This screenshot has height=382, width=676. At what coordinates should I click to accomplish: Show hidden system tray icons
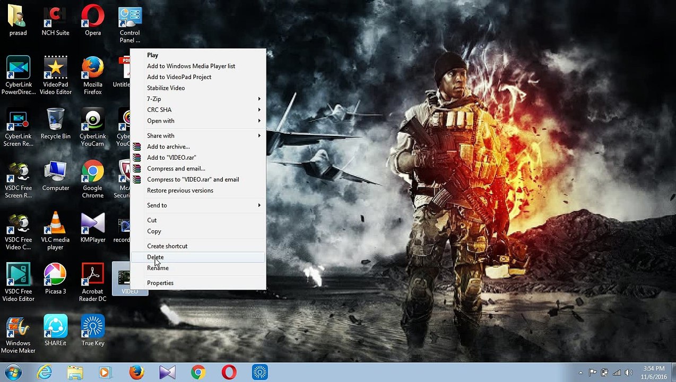pos(580,372)
